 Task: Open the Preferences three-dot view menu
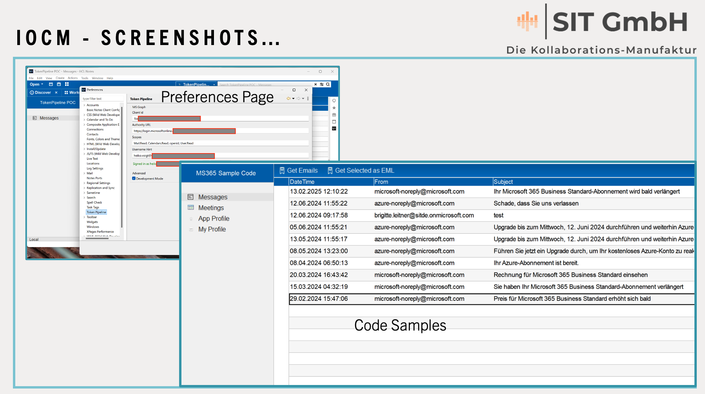coord(308,99)
